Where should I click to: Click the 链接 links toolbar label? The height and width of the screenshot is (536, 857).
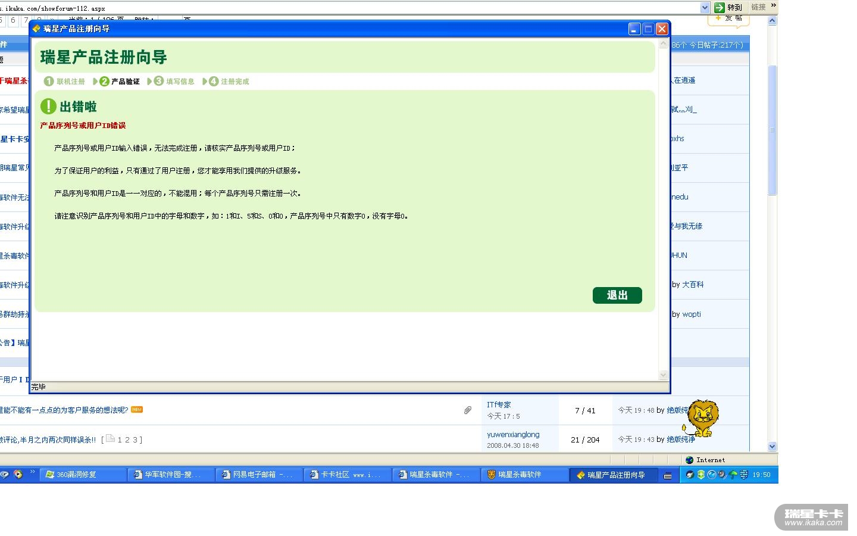(x=758, y=7)
